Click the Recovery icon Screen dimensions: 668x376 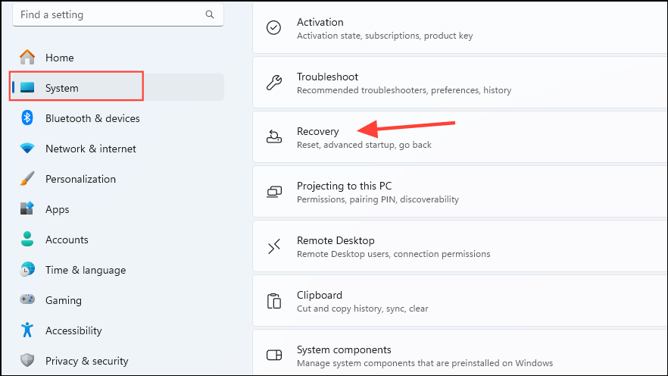[x=274, y=137]
